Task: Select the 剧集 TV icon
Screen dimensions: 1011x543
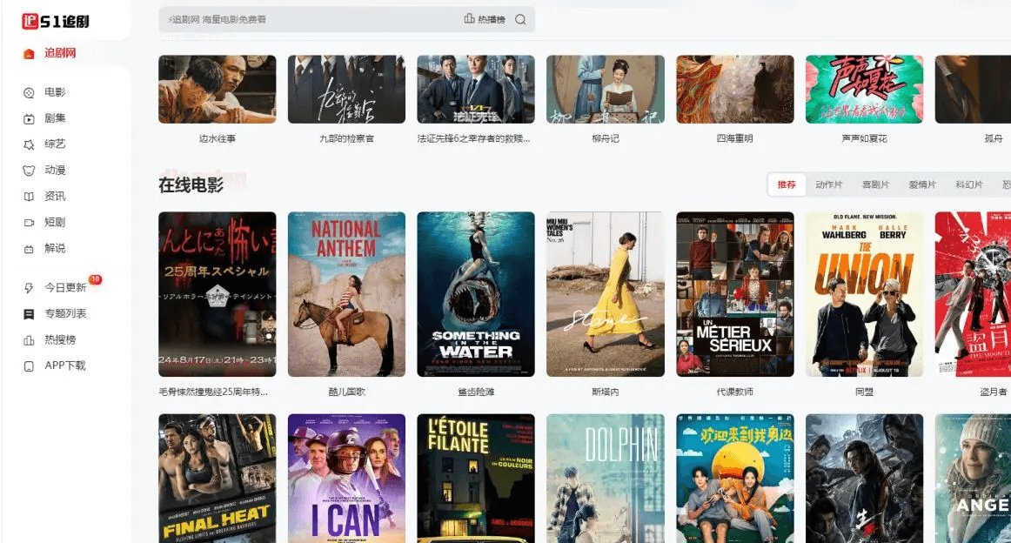Action: click(x=29, y=118)
